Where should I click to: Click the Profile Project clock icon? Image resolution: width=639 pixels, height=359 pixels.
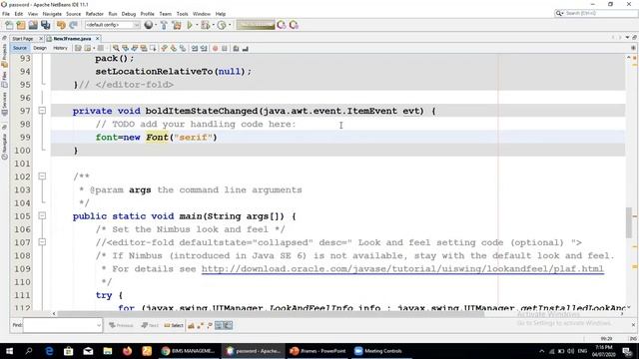[x=222, y=25]
